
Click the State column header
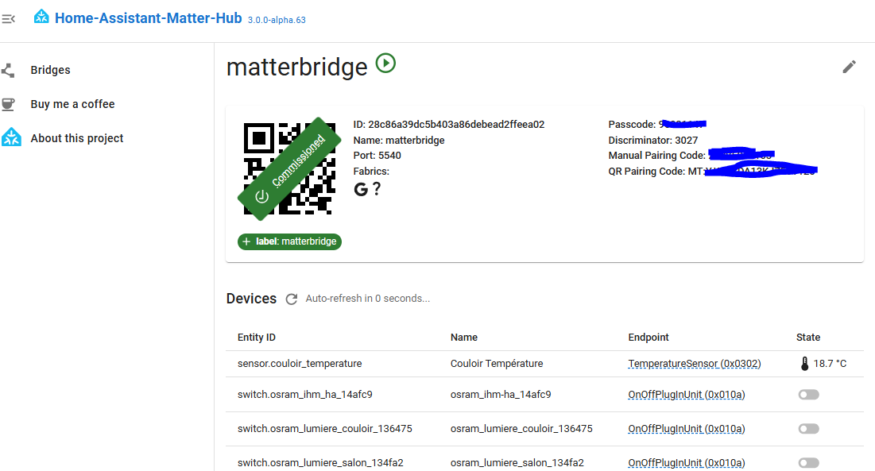click(x=808, y=338)
